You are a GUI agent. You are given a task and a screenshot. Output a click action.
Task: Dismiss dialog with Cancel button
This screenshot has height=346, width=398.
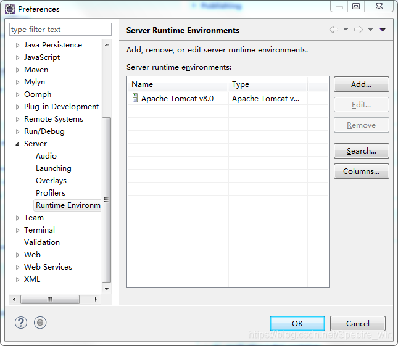(358, 323)
